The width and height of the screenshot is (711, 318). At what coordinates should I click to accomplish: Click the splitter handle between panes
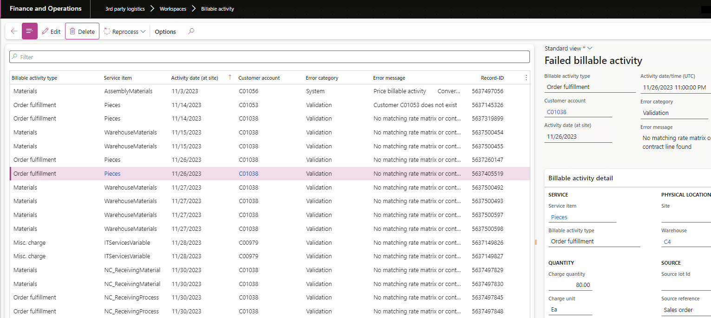click(536, 242)
